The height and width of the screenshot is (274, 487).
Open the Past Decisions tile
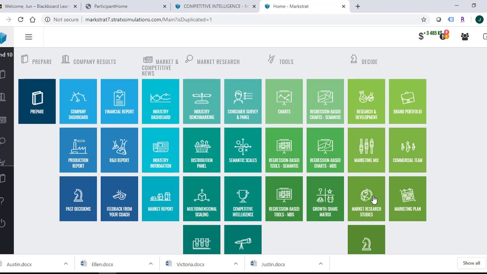[78, 199]
